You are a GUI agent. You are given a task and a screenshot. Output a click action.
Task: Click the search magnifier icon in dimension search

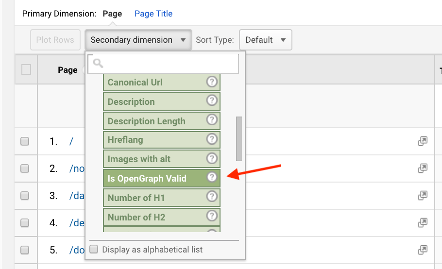98,63
